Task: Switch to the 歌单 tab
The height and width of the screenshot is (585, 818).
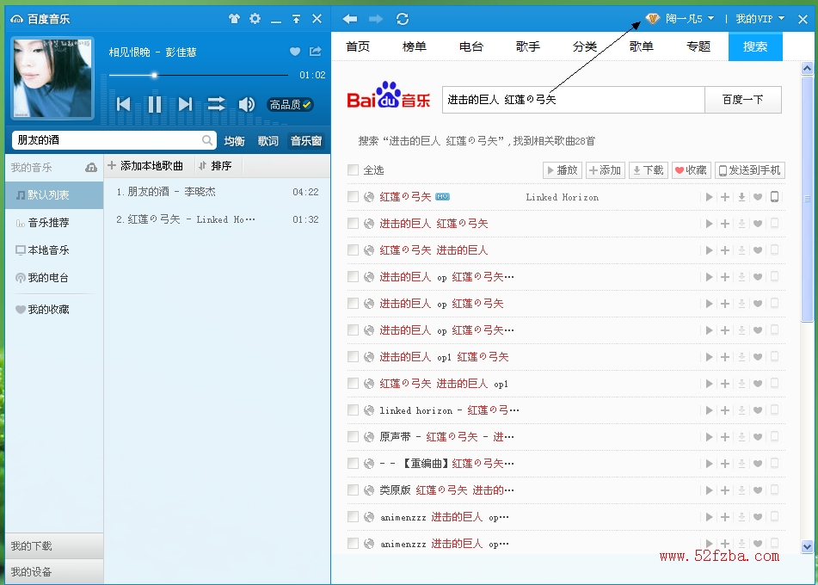Action: coord(642,46)
